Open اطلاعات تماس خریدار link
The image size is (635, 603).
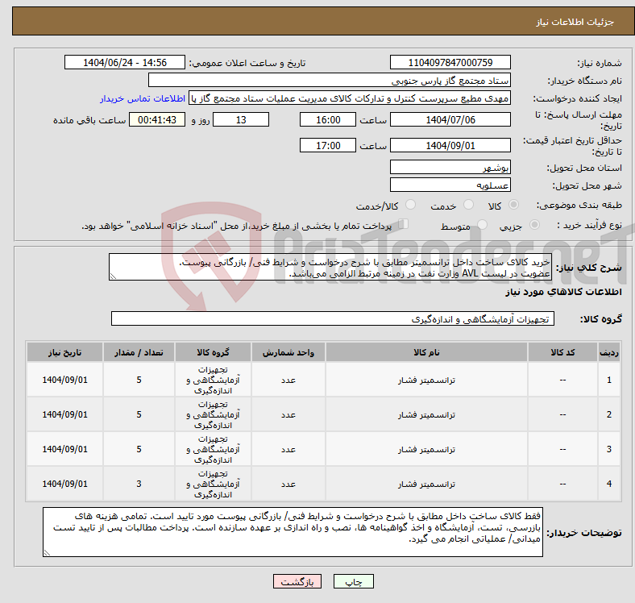click(x=143, y=98)
